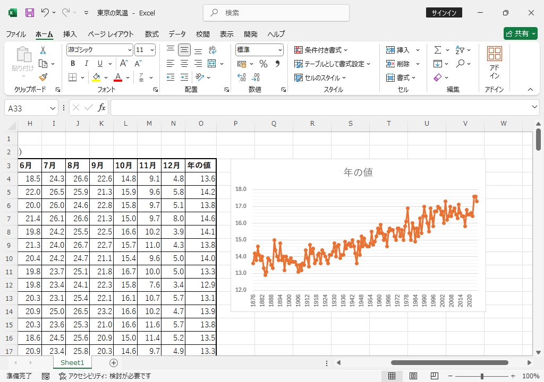The height and width of the screenshot is (382, 544).
Task: Click the Save icon in title bar
Action: click(30, 13)
